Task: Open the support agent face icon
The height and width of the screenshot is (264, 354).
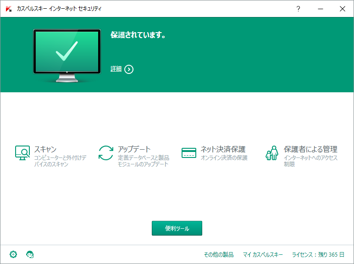Action: click(30, 254)
